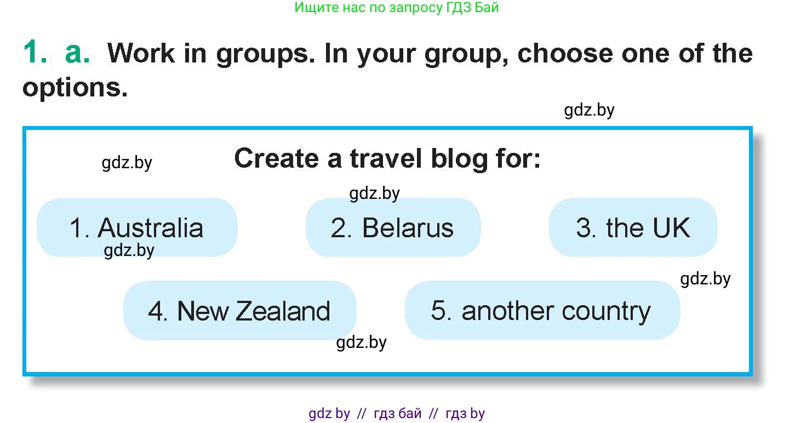The image size is (795, 423).
Task: Click the purple "gdz by" footer text
Action: [329, 414]
